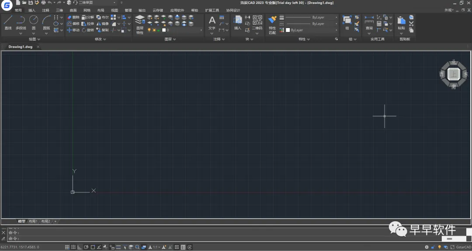This screenshot has width=472, height=251.
Task: Switch to the 扩展工具 ribbon tab
Action: 212,10
